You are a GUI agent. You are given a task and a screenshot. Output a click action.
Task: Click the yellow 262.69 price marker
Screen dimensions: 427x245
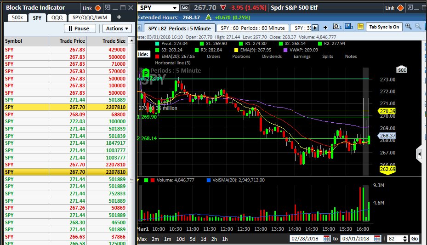tap(387, 169)
